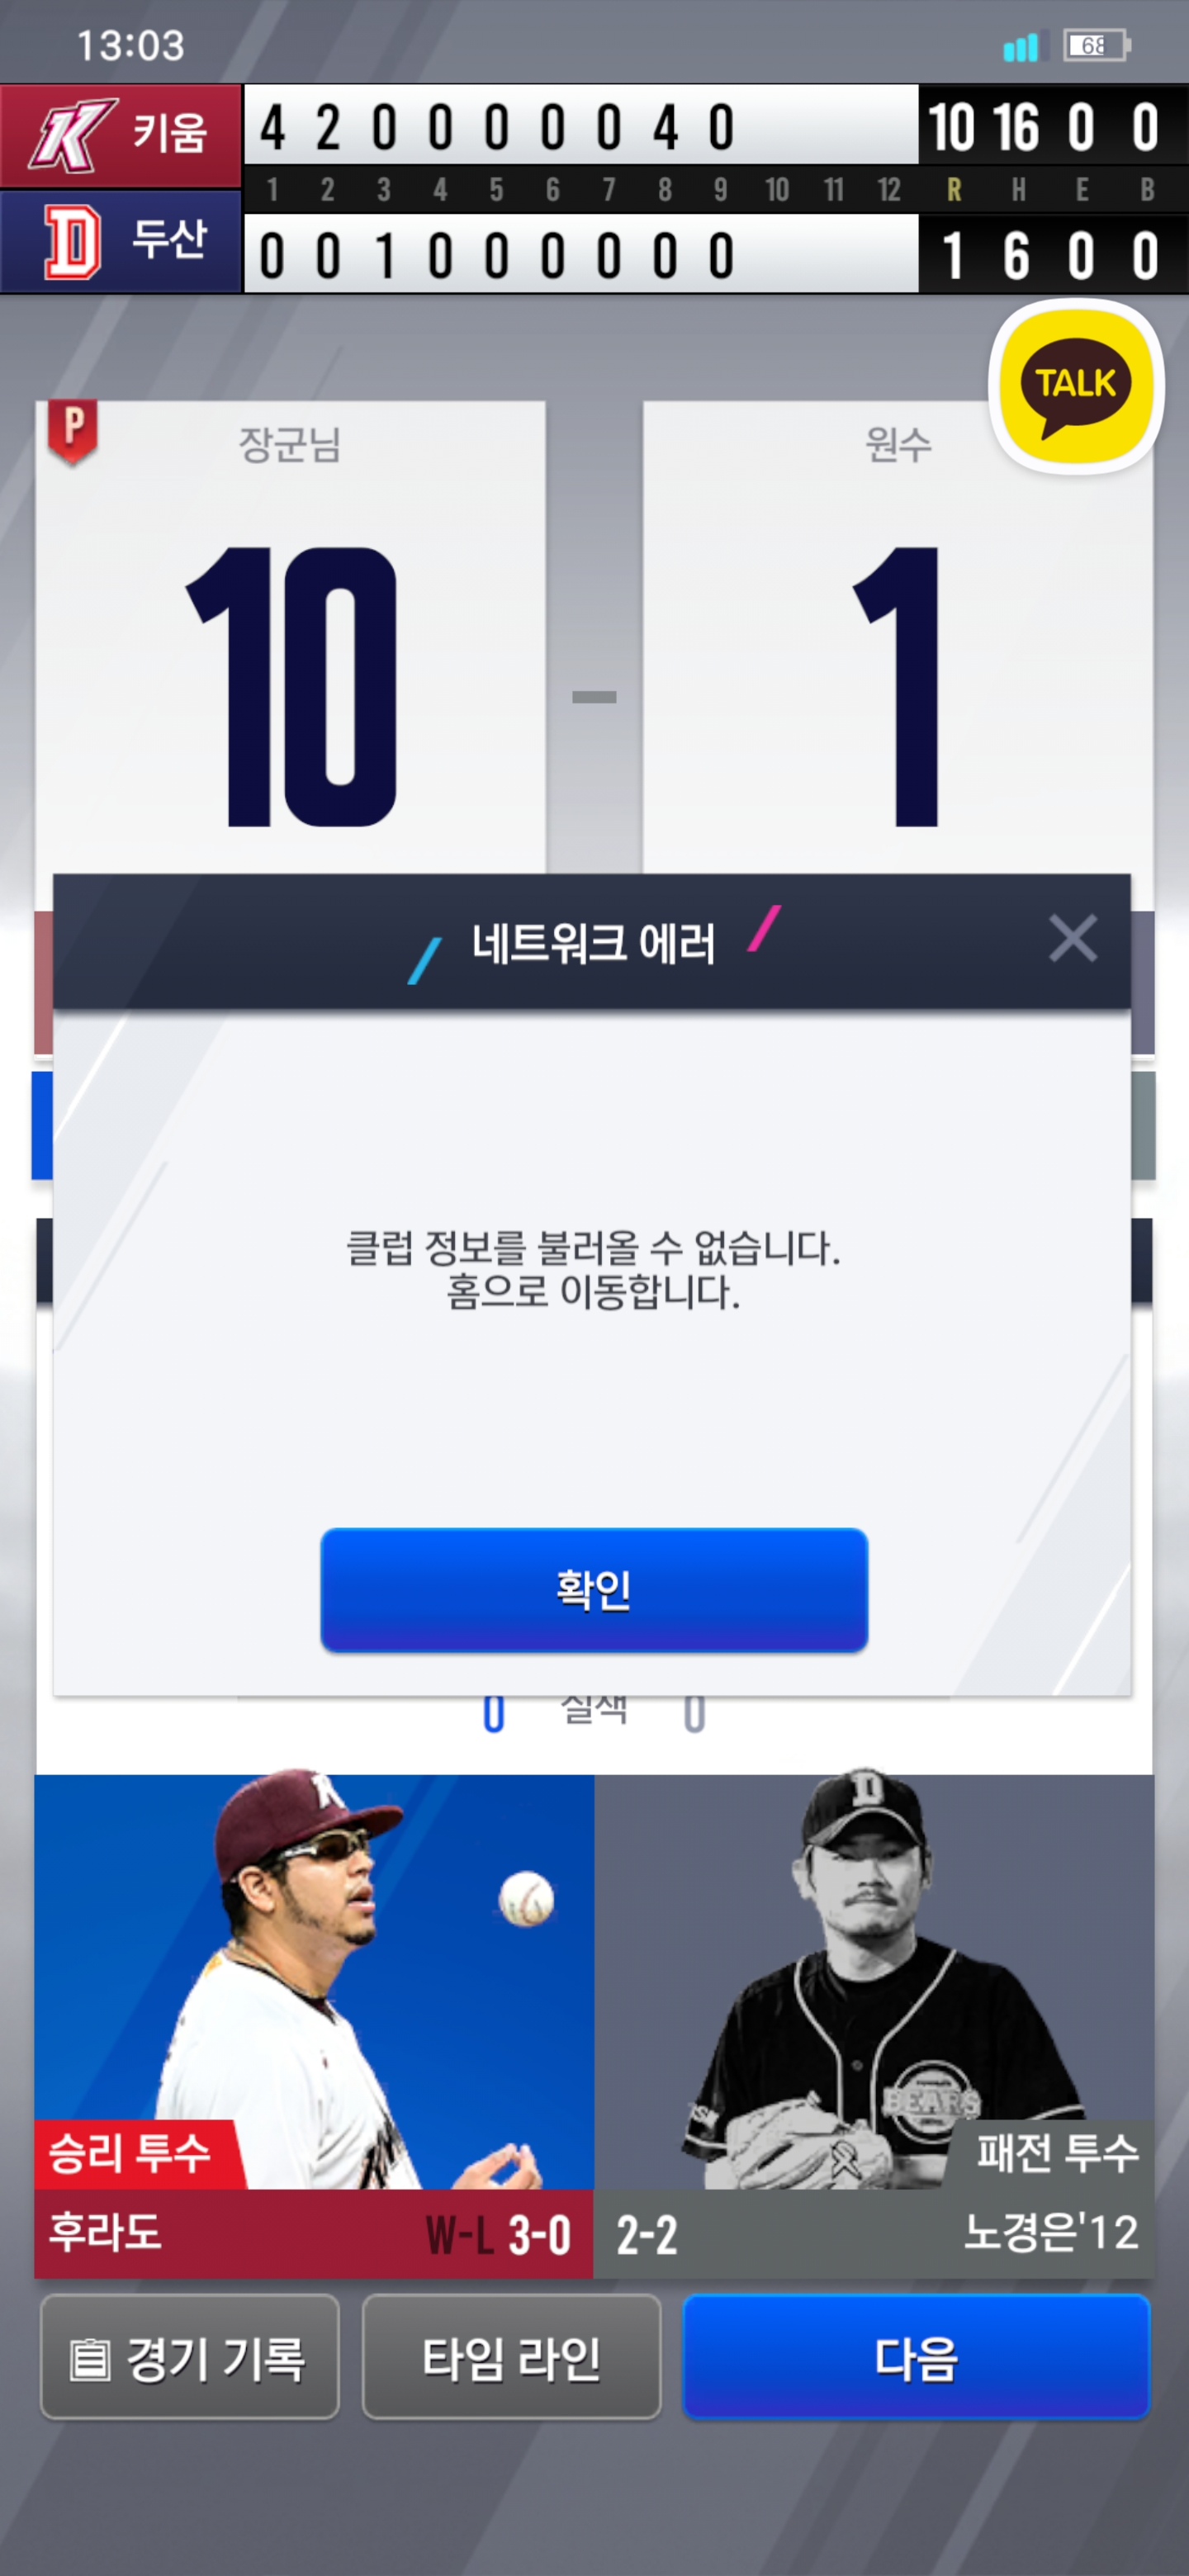
Task: Tap the 패전 투수 label
Action: click(x=1057, y=2153)
